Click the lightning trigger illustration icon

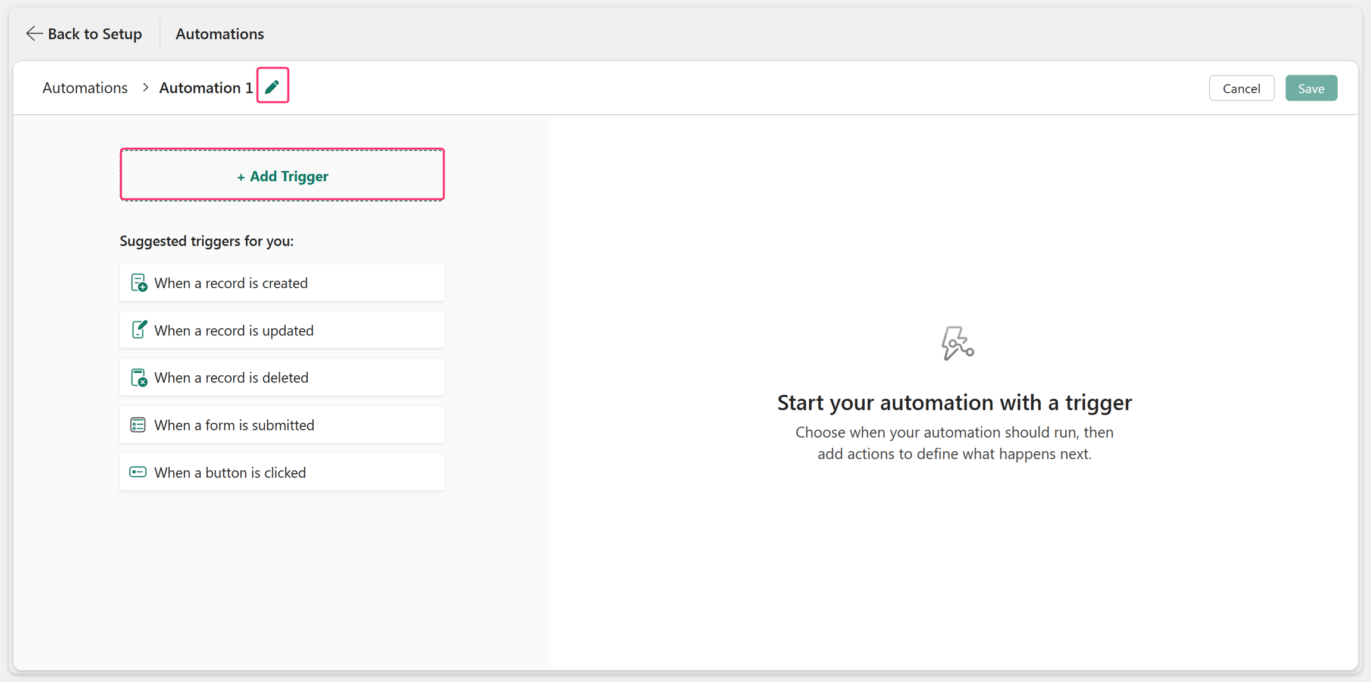click(957, 343)
